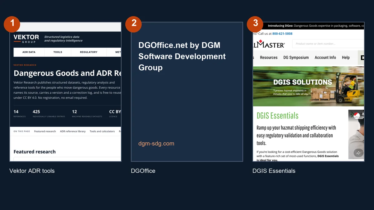
Task: Open the DG Symposium menu item
Action: pyautogui.click(x=296, y=58)
